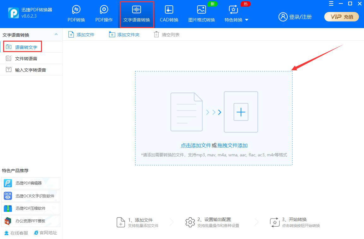
Task: Click 点击添加文件 link
Action: (196, 145)
